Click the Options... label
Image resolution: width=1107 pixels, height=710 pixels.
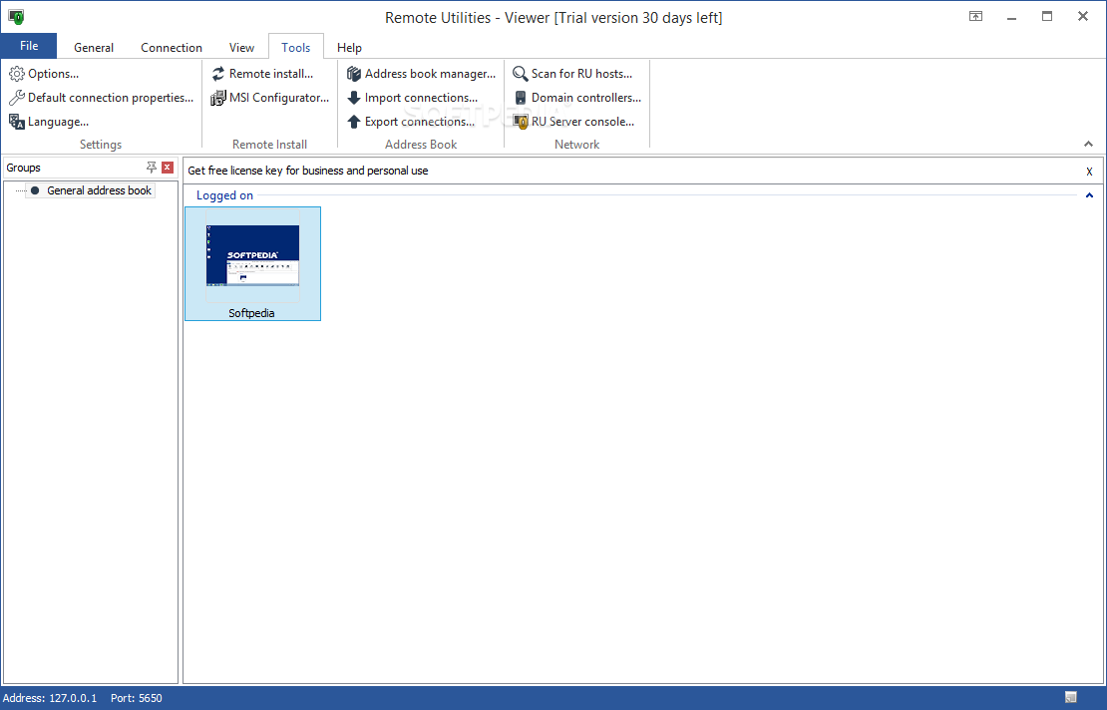[53, 74]
